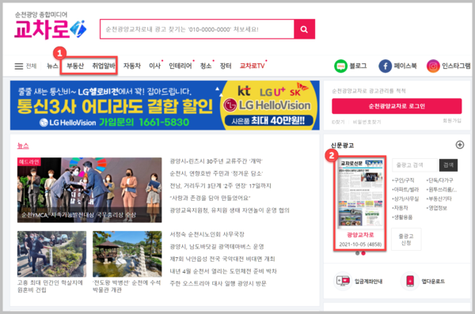Click the 입금계좌안내 icon

[x=343, y=281]
